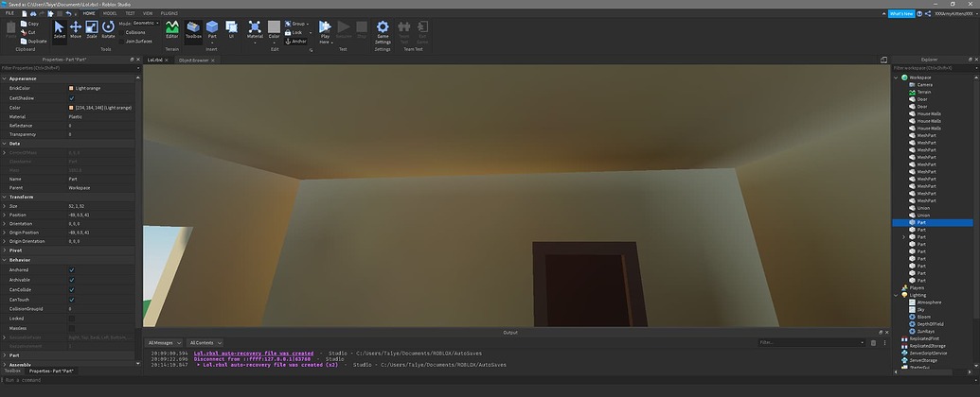Open the Mode Geometric dropdown
This screenshot has height=397, width=980.
146,23
